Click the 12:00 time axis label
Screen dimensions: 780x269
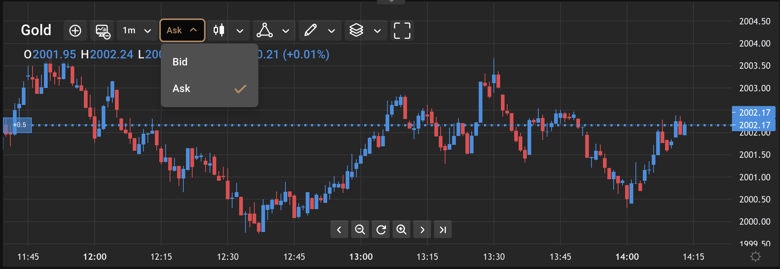(95, 257)
